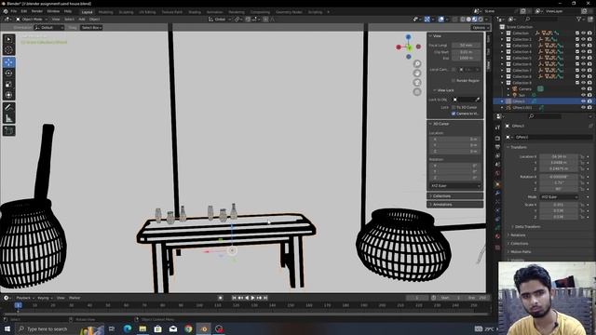The image size is (596, 335).
Task: Switch perspective/orthographic grid icon in viewport
Action: (x=417, y=92)
